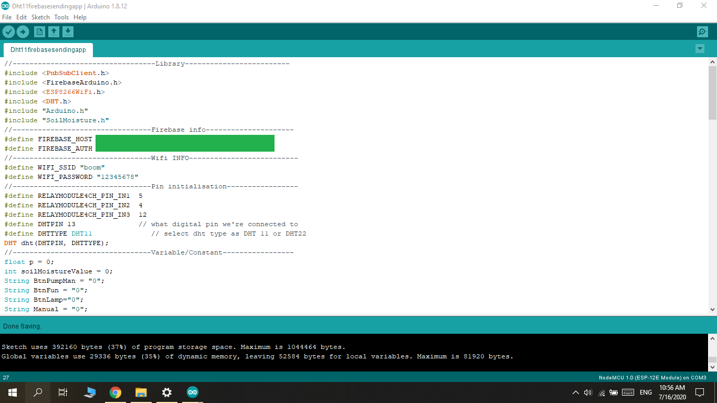
Task: Click the Verify sketch checkmark icon
Action: point(8,31)
